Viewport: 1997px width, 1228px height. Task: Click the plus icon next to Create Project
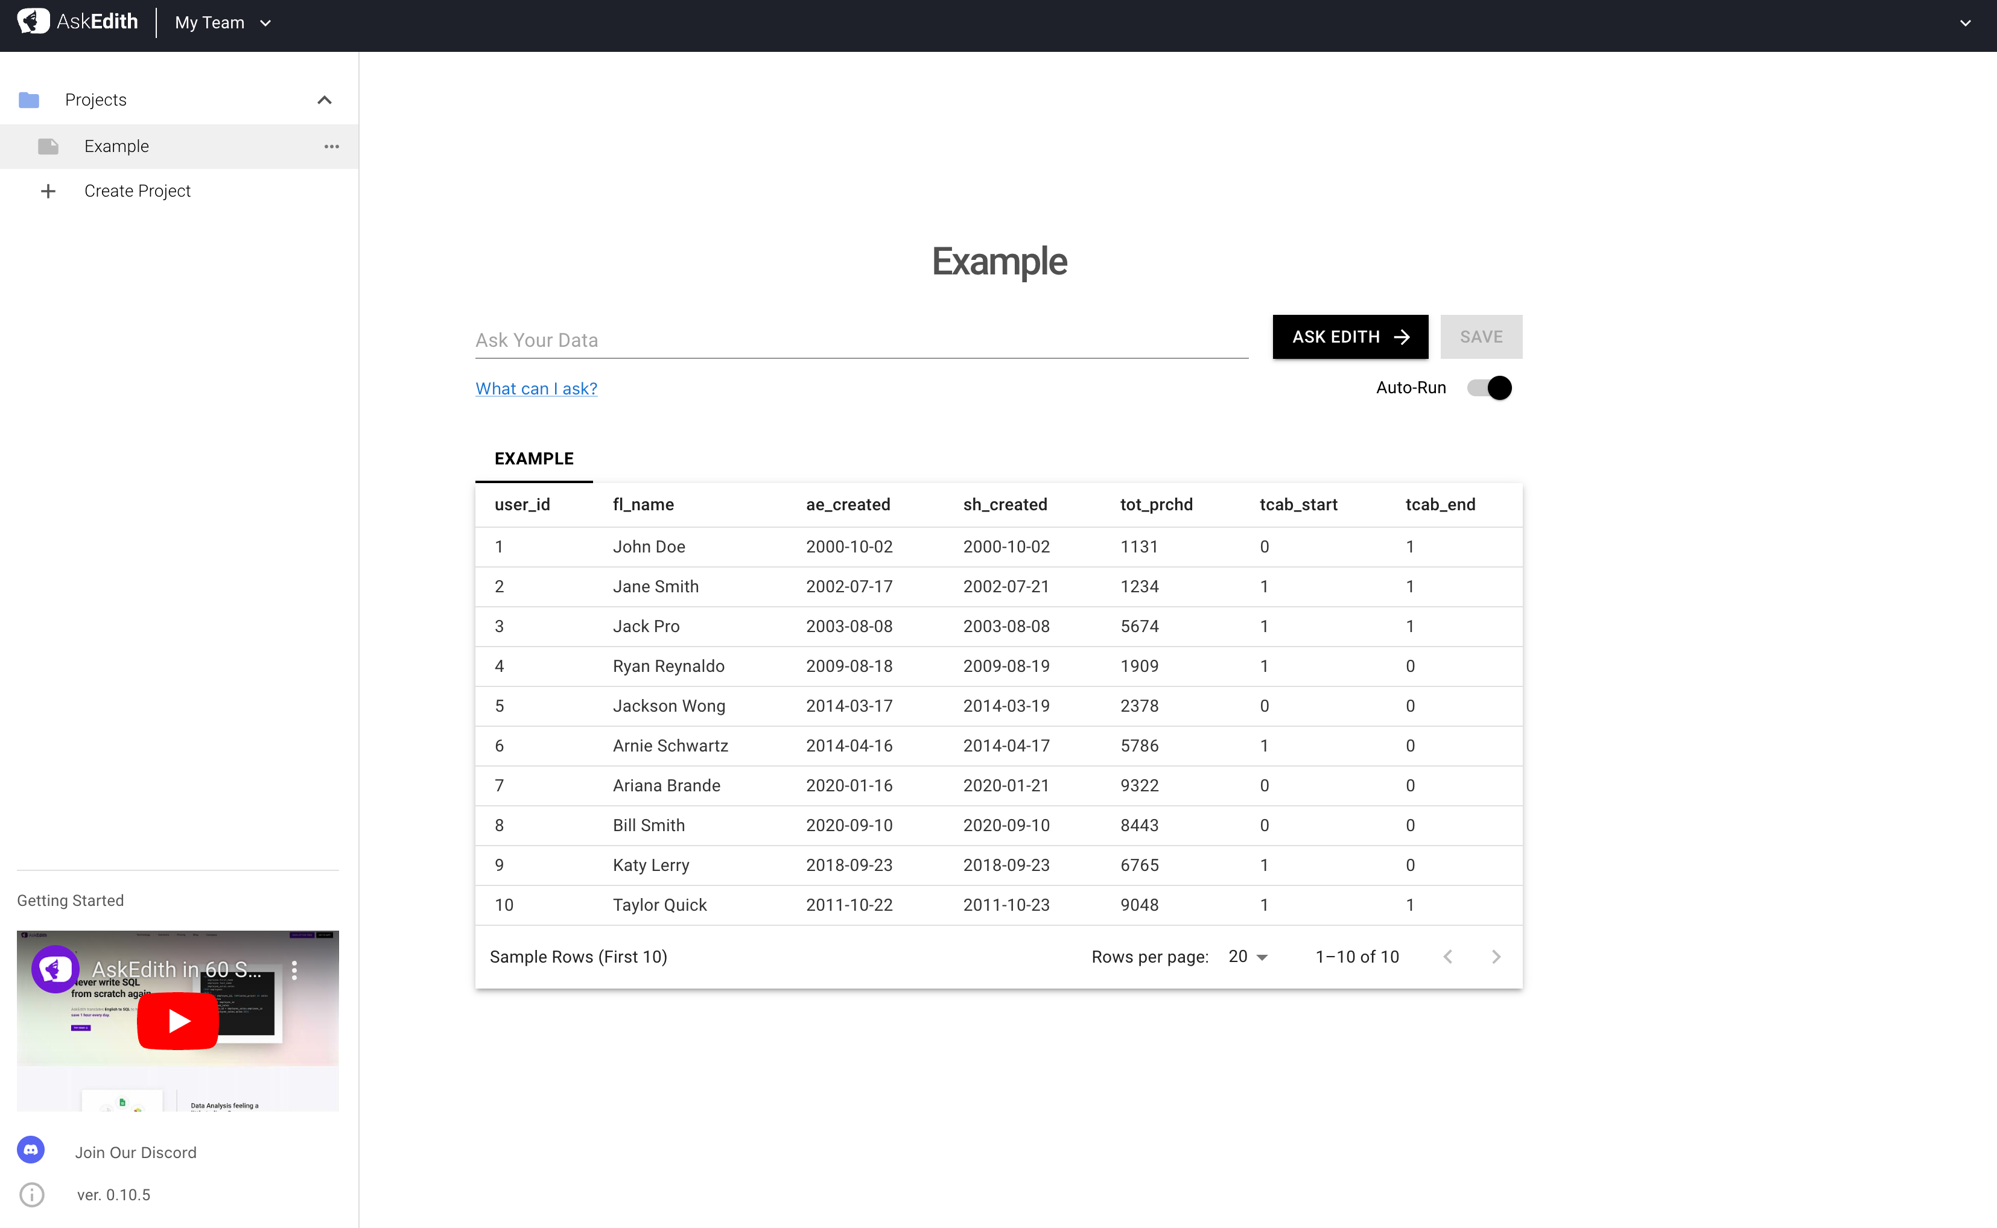click(48, 191)
